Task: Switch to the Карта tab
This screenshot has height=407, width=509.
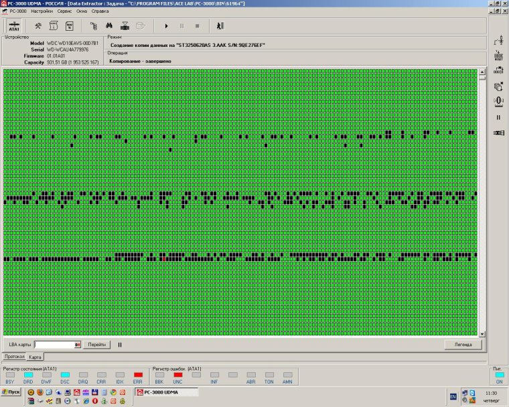Action: 35,357
